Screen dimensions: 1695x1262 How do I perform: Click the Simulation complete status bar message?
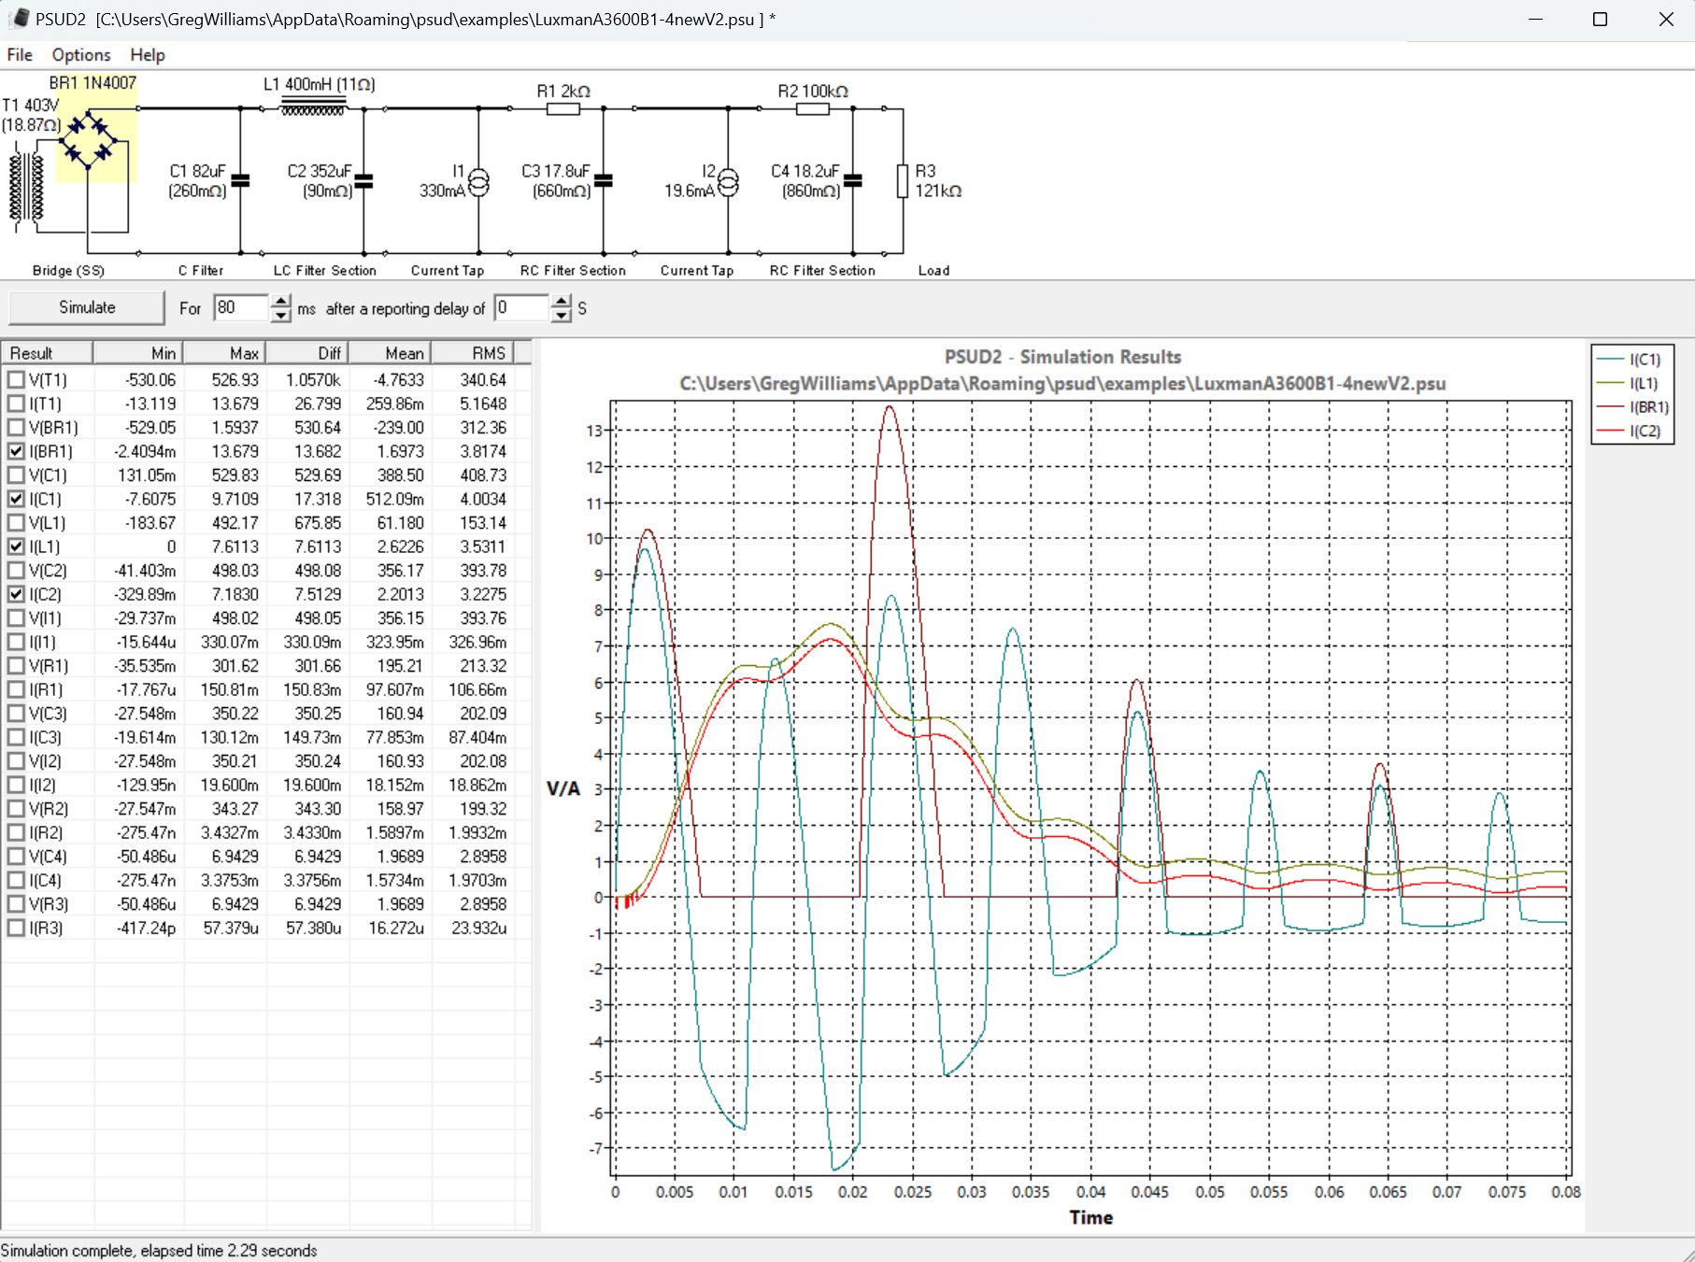coord(159,1251)
